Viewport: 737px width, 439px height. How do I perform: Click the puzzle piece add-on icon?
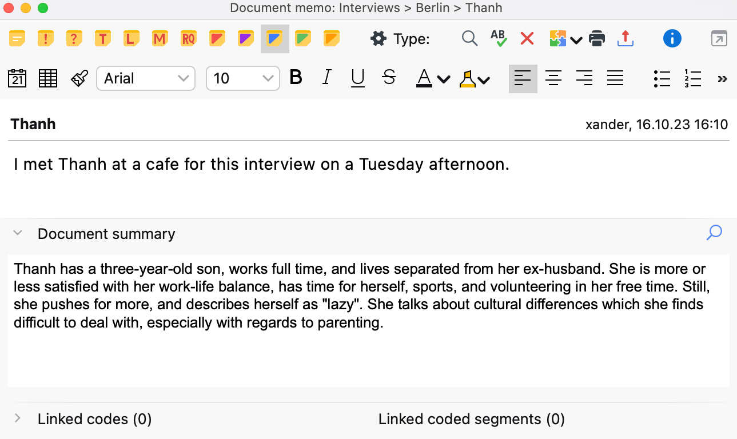(x=557, y=39)
